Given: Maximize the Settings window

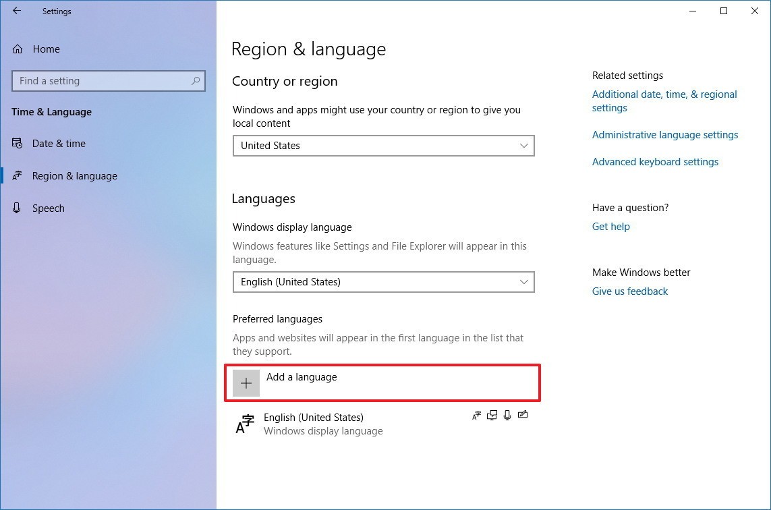Looking at the screenshot, I should [x=724, y=11].
